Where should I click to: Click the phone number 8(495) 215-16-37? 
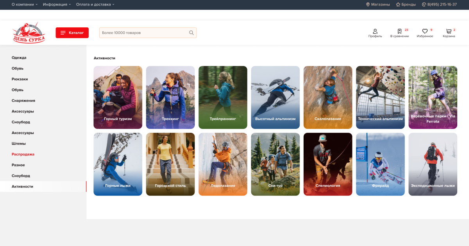[x=439, y=5]
